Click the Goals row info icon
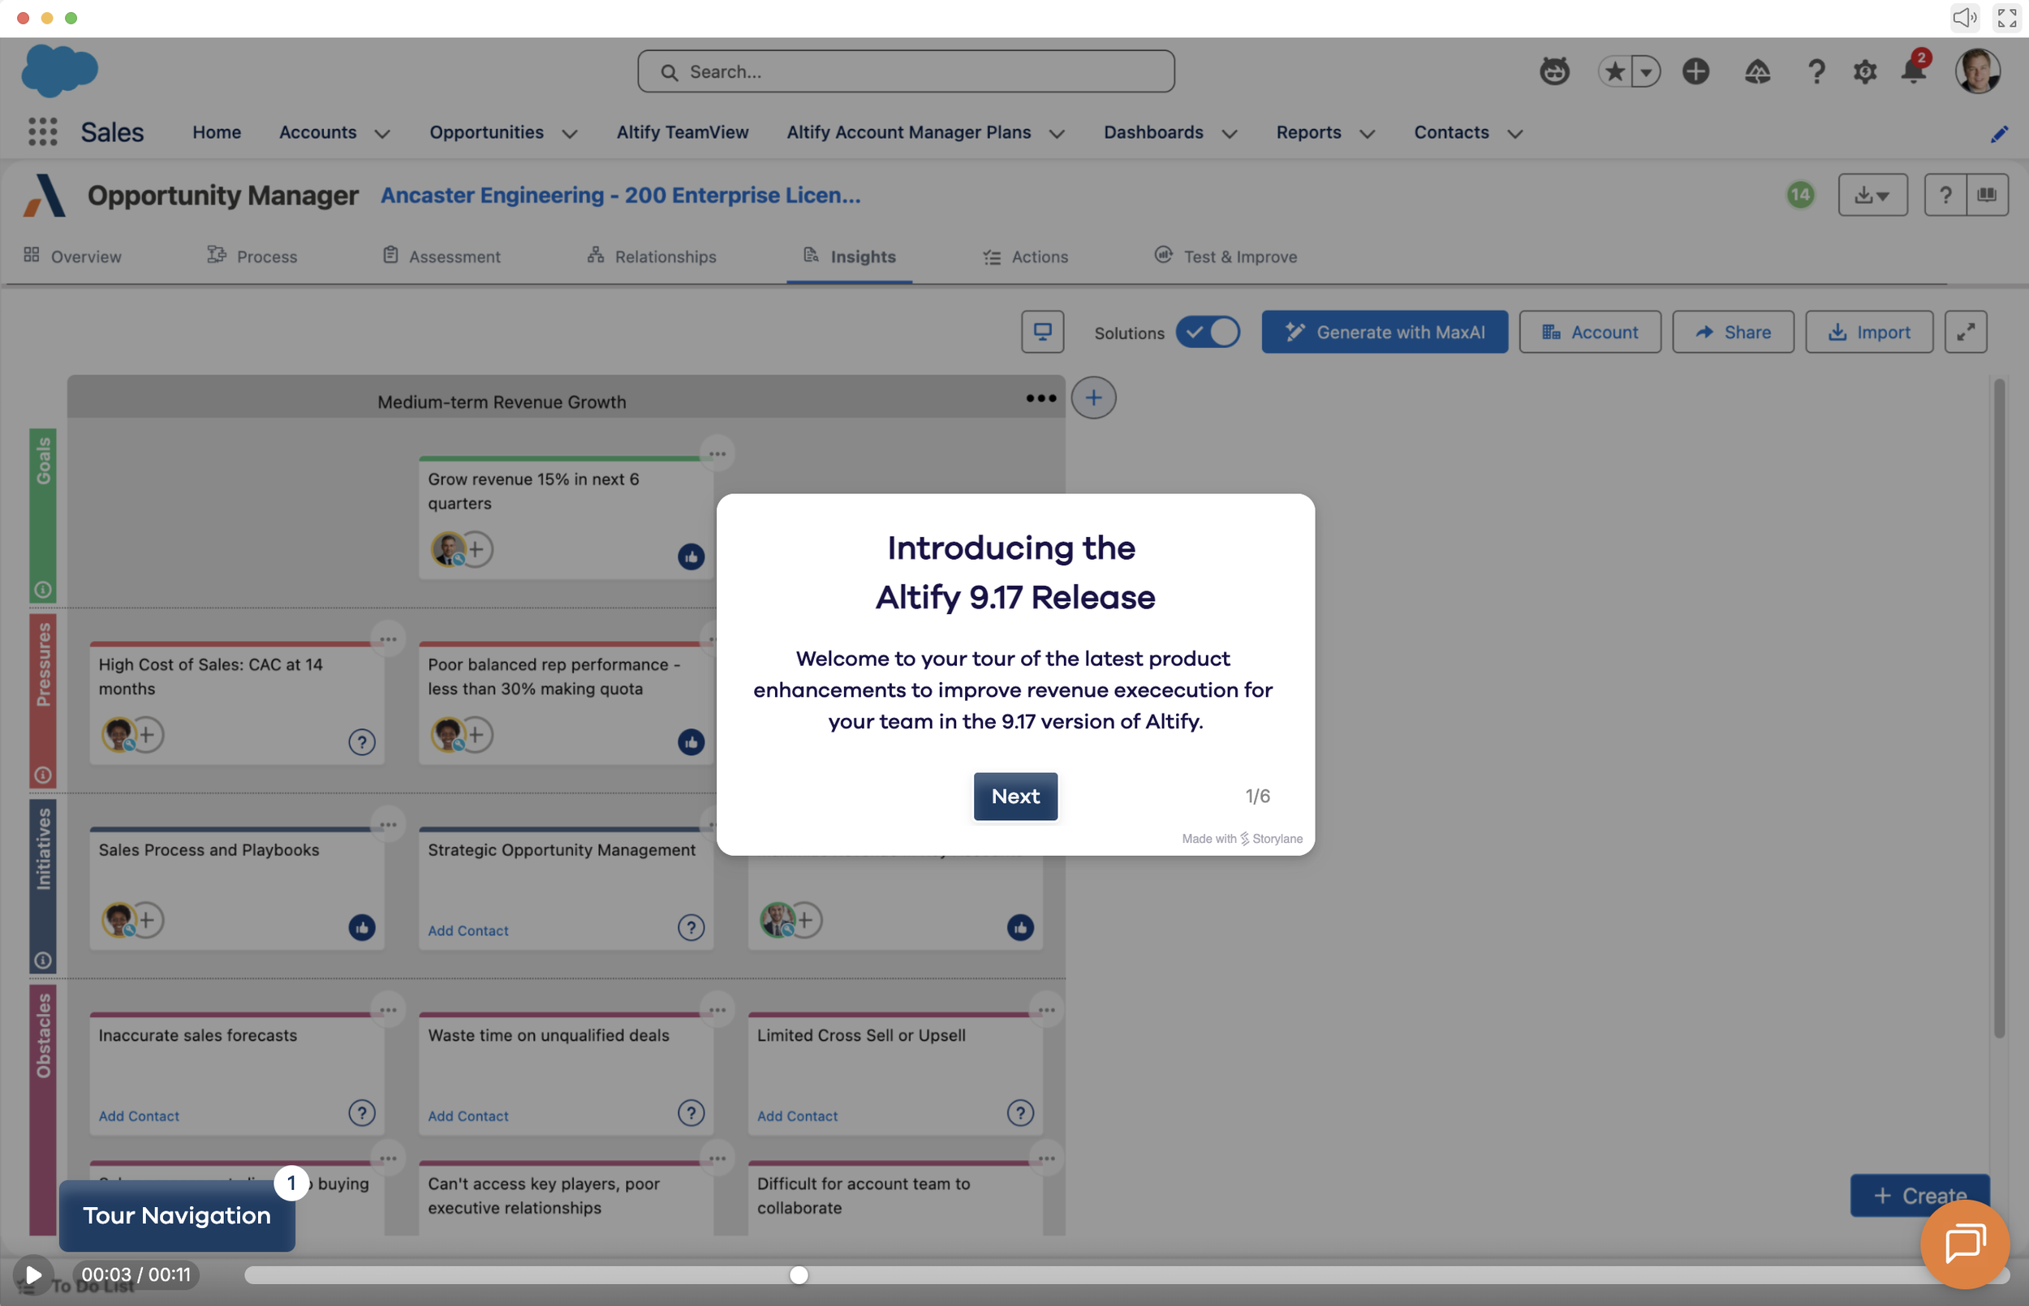This screenshot has height=1306, width=2029. click(42, 590)
